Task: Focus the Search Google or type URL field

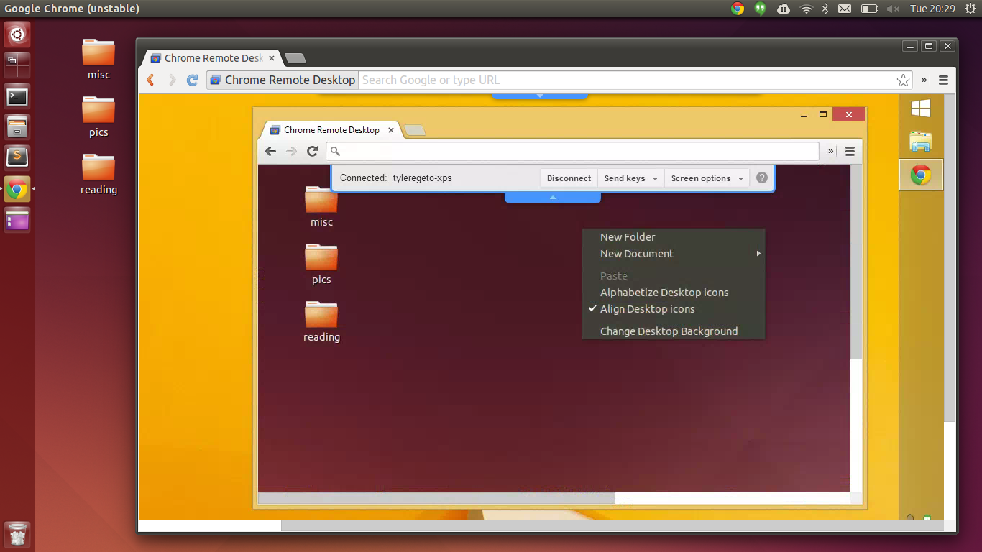Action: coord(628,80)
